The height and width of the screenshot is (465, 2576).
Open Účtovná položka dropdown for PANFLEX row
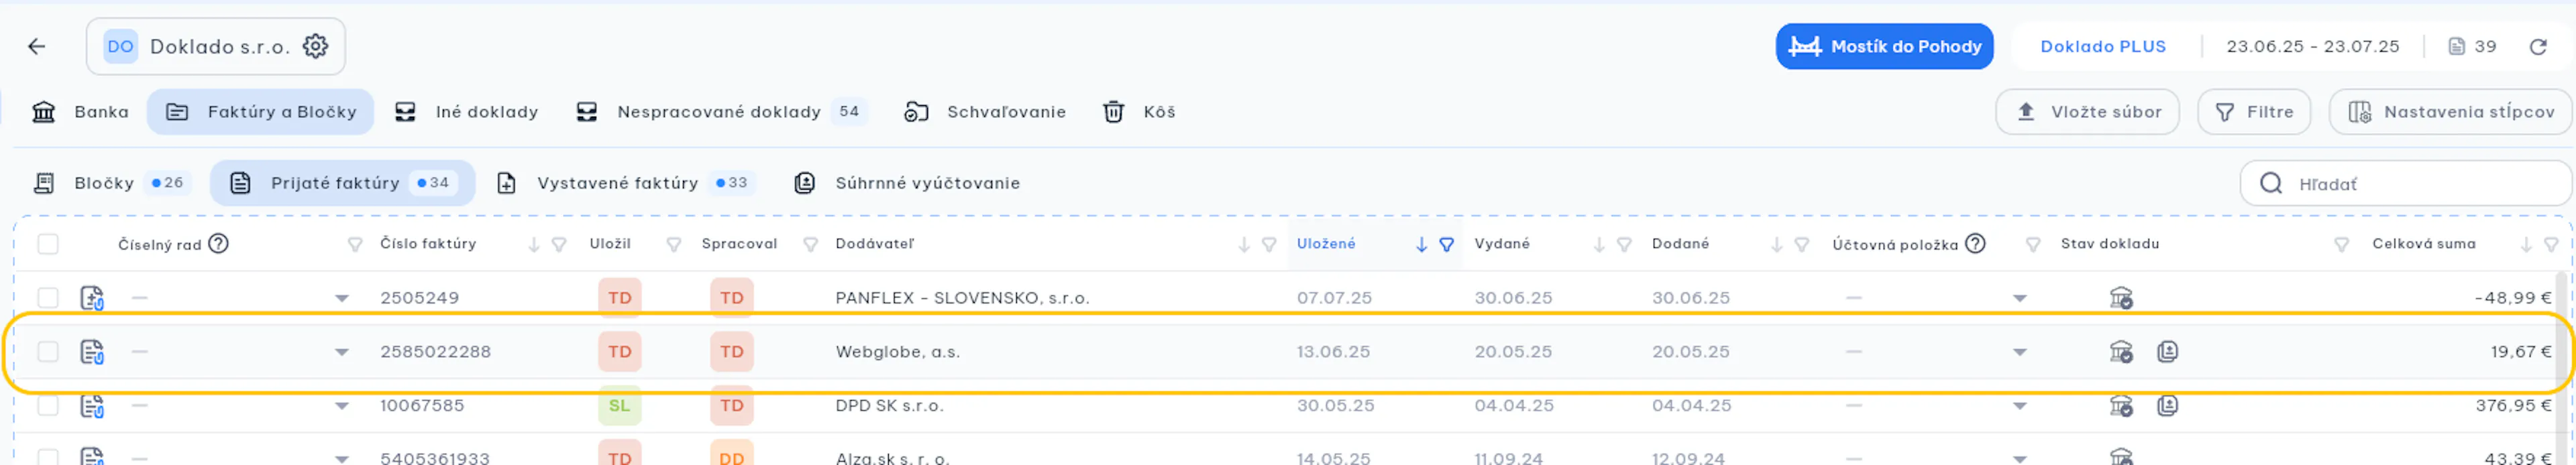[2019, 298]
